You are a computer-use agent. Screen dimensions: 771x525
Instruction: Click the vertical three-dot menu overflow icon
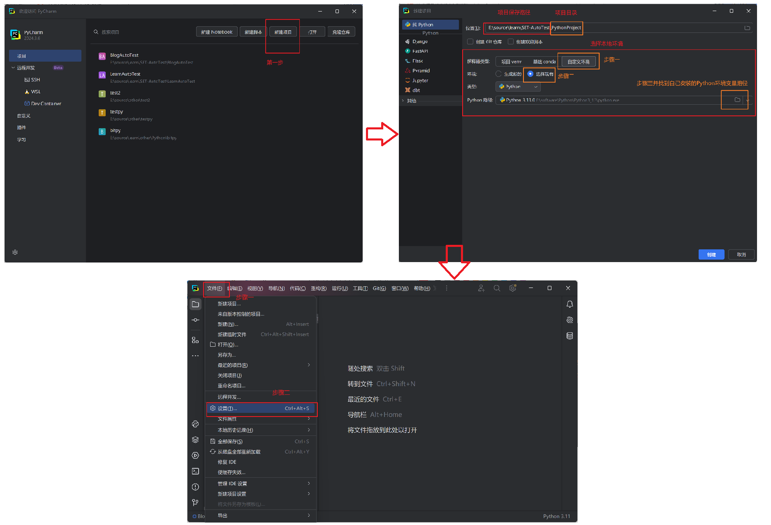coord(447,288)
